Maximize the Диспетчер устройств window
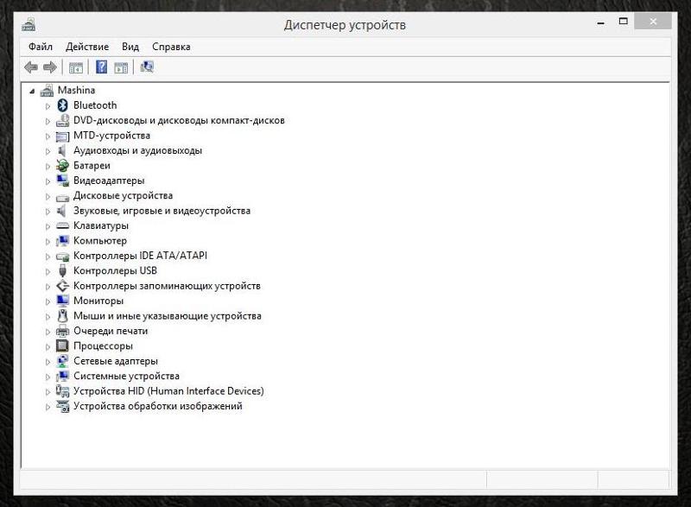The image size is (691, 507). pos(623,21)
